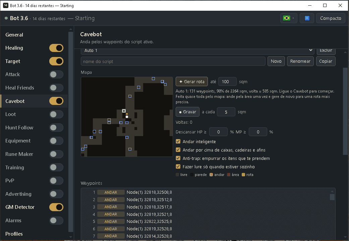The image size is (349, 241).
Task: Switch on the Rune Maker toggle
Action: [x=56, y=154]
